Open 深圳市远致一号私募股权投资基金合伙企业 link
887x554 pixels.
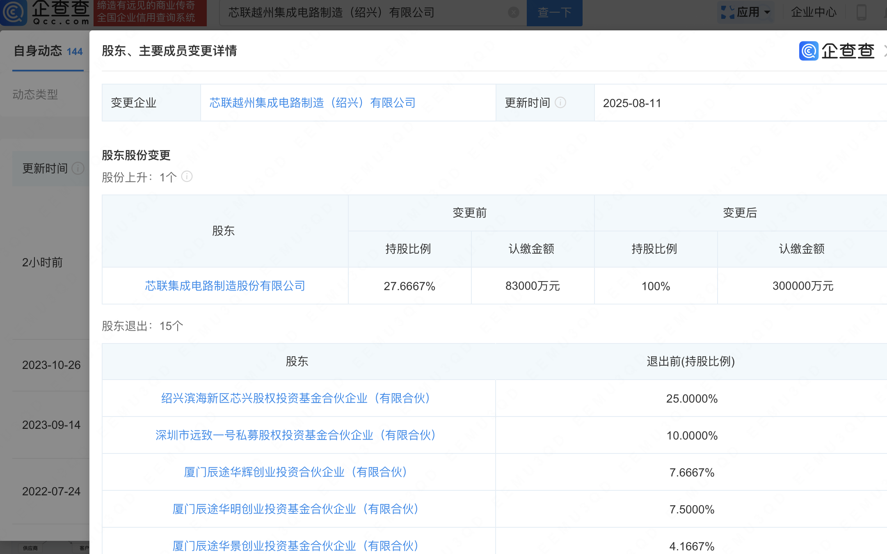click(295, 435)
